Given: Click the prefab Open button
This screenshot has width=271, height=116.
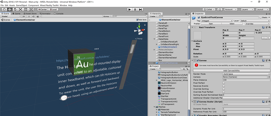Looking at the screenshot, I should pos(211,24).
